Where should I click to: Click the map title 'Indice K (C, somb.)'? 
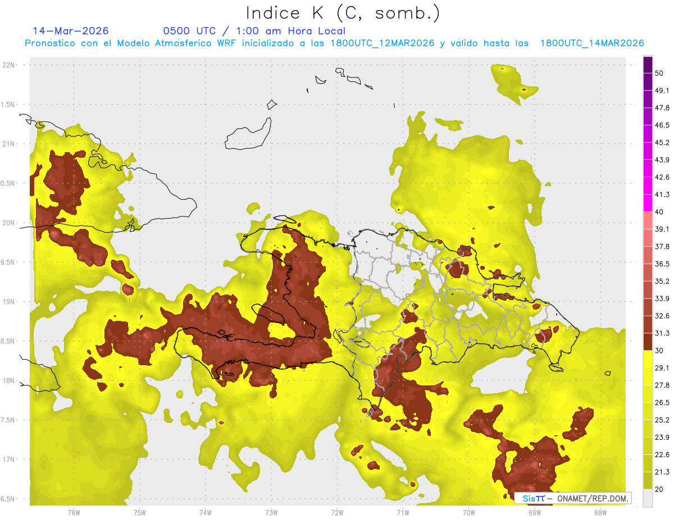pos(343,13)
